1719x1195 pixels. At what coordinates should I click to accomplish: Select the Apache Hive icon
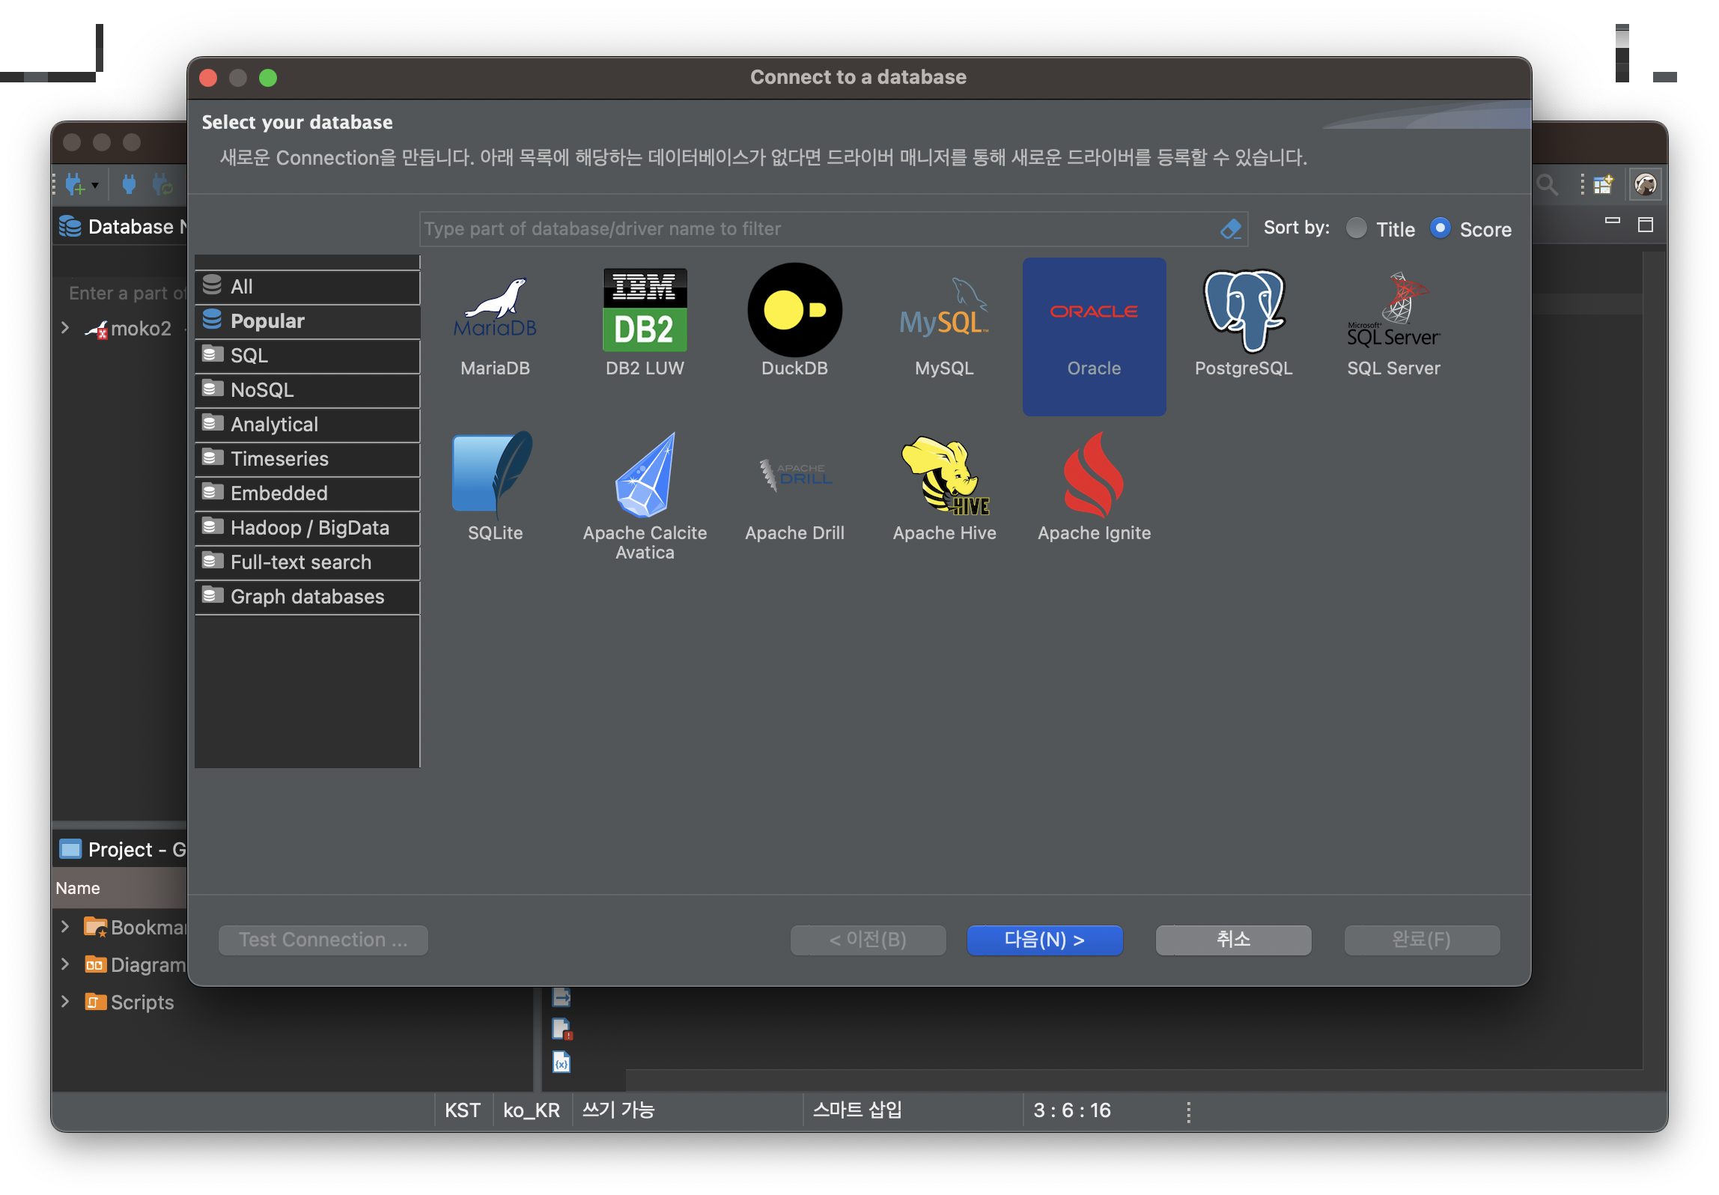944,476
